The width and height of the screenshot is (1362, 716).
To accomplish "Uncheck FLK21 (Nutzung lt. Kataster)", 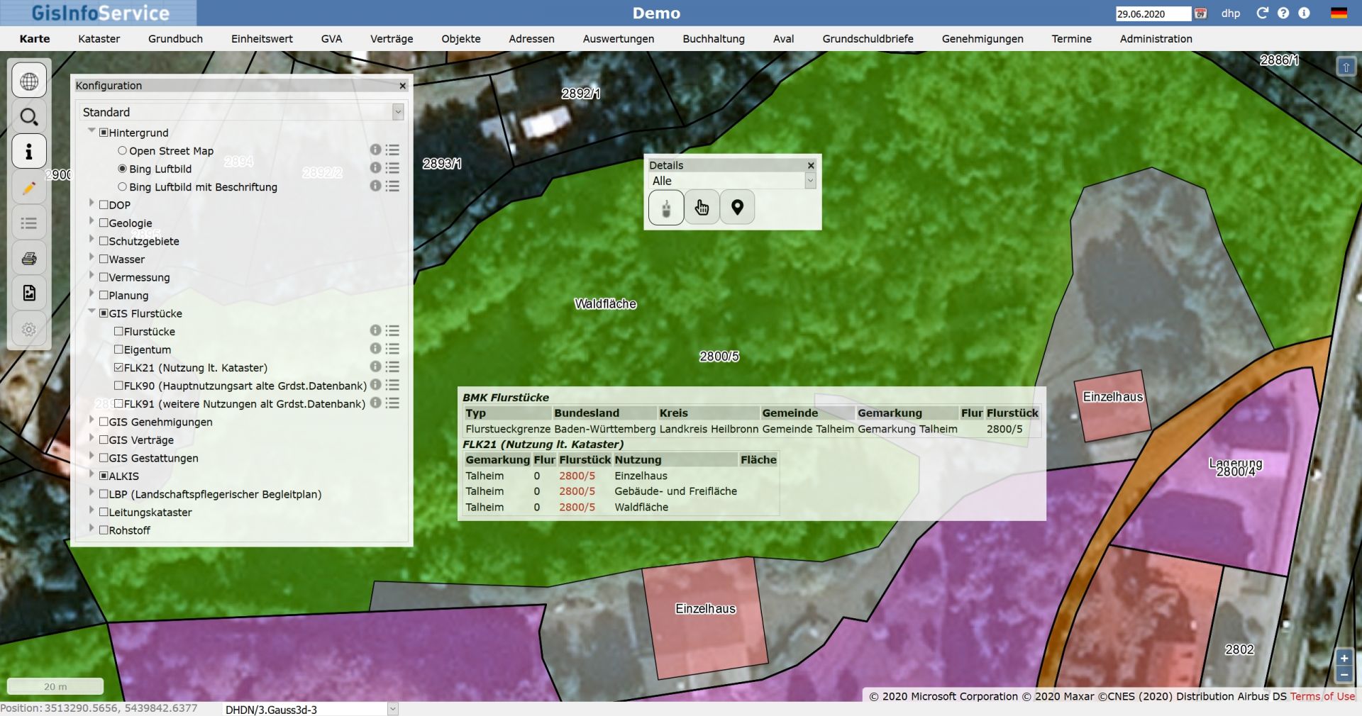I will [118, 367].
